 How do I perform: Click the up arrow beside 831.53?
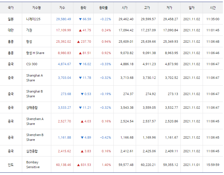pos(79,165)
